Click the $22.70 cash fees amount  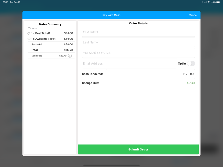[63, 56]
